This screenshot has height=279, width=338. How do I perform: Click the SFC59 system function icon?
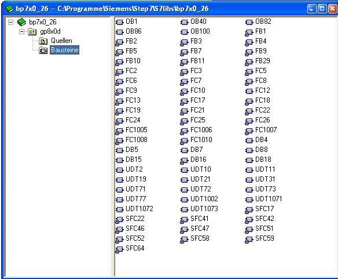tap(249, 240)
